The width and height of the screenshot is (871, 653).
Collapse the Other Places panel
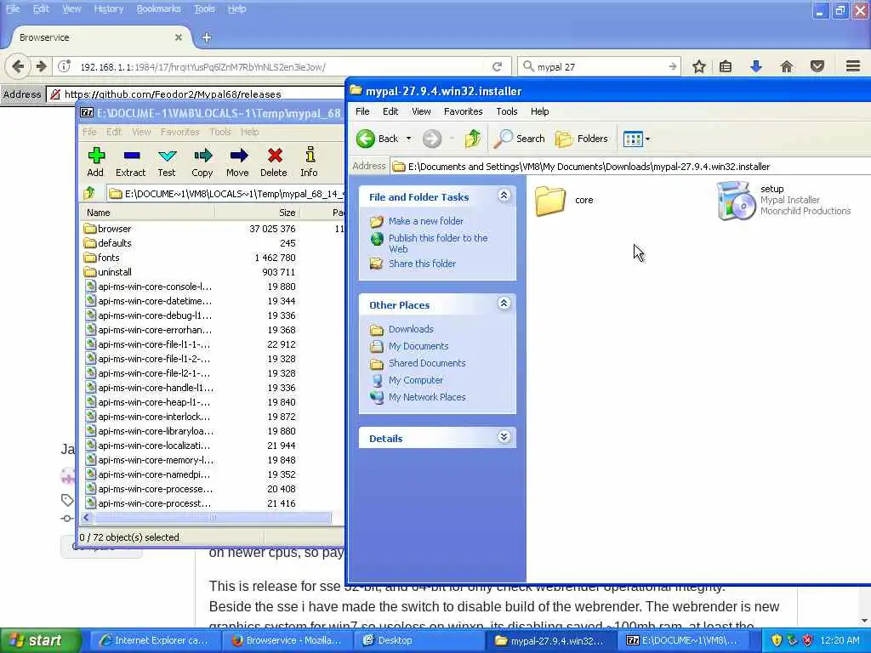[x=504, y=304]
